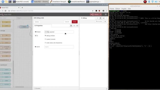The width and height of the screenshot is (160, 90).
Task: Open the terminal Fichier menu
Action: click(112, 9)
